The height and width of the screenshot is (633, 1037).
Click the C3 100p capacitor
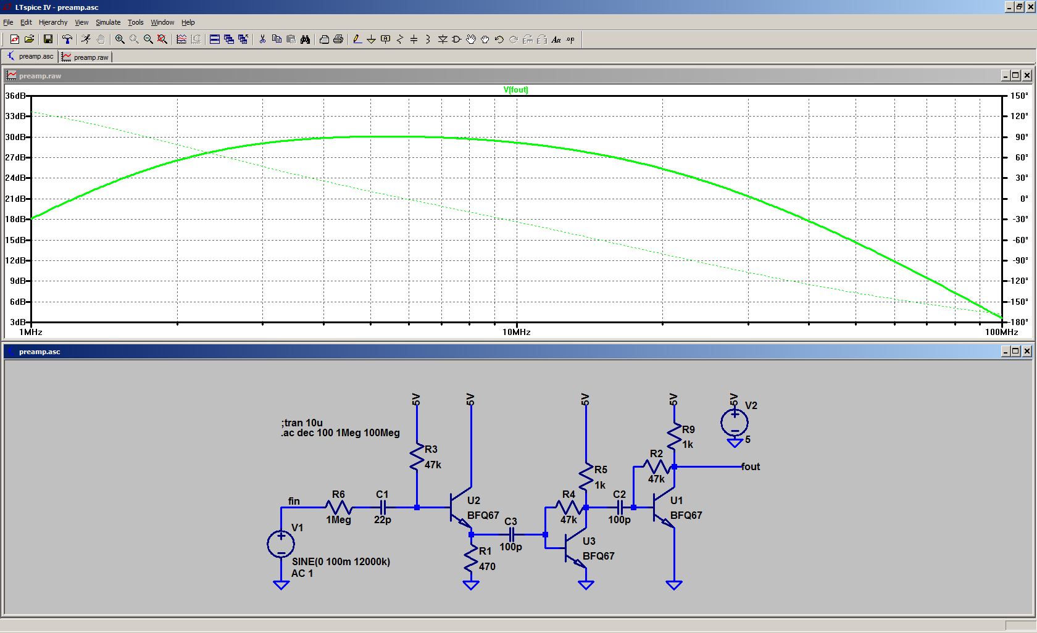coord(511,534)
